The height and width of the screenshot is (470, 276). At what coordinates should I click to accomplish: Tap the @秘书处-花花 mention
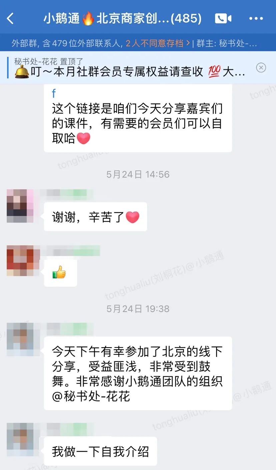[x=91, y=396]
